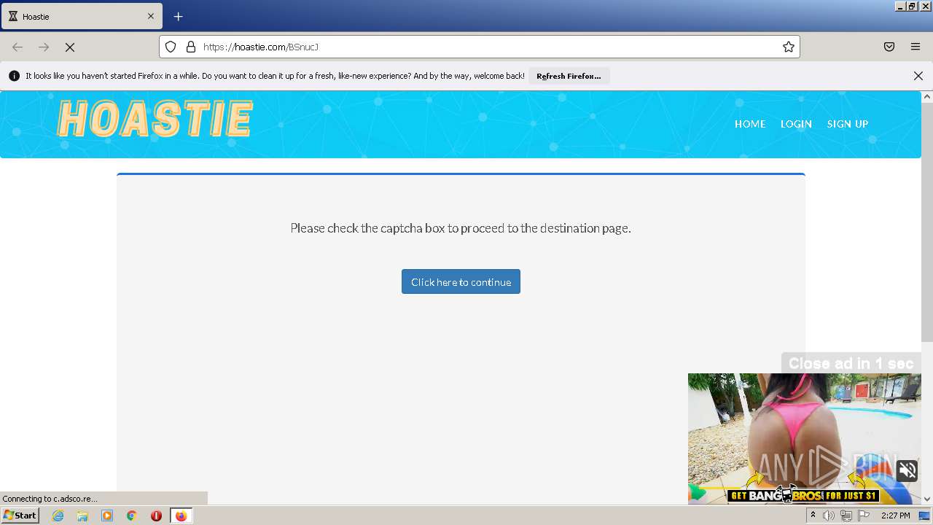Open Action Center flag icon

[864, 516]
